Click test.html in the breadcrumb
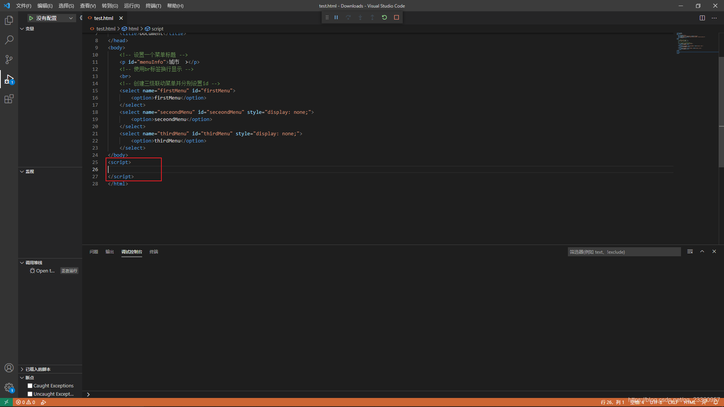This screenshot has height=407, width=724. pos(106,29)
